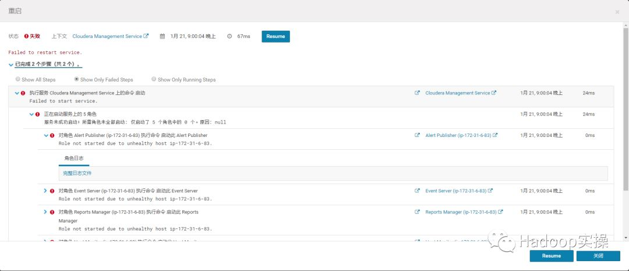Click the 重启 dialog title

point(15,11)
